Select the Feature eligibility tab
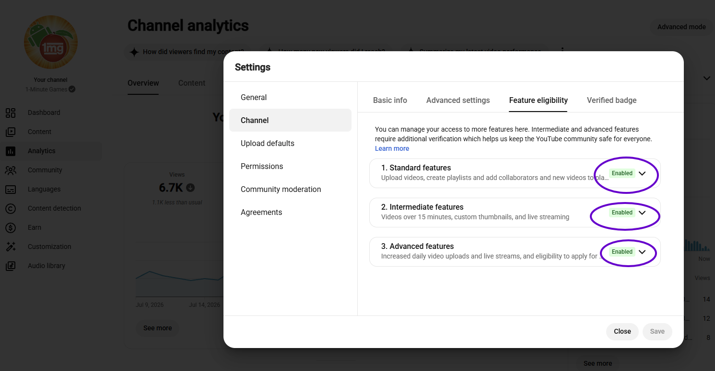This screenshot has width=715, height=371. 538,101
